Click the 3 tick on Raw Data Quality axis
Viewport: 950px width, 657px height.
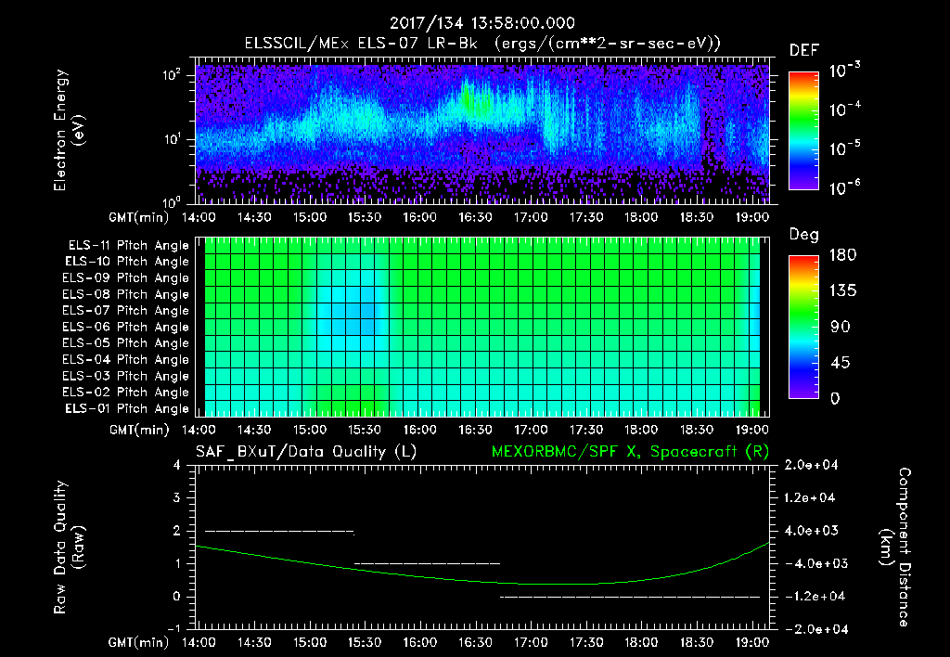(x=177, y=498)
